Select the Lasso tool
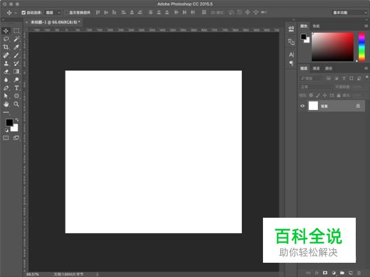This screenshot has width=370, height=277. [x=6, y=39]
